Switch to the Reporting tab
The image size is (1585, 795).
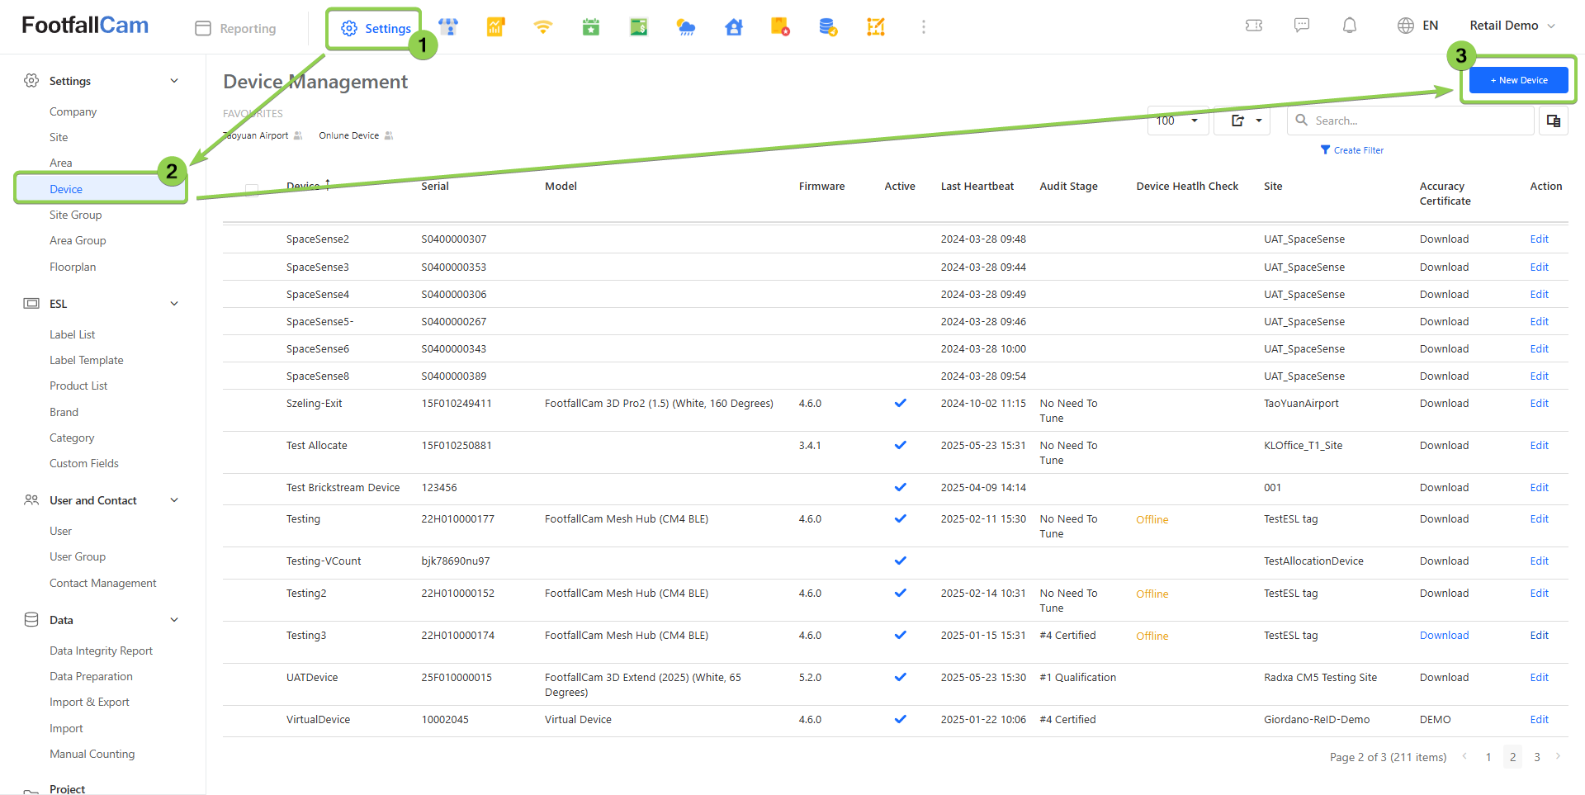point(236,28)
